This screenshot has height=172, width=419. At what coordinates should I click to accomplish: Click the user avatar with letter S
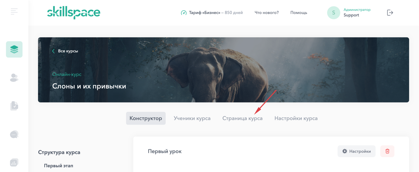coord(333,12)
